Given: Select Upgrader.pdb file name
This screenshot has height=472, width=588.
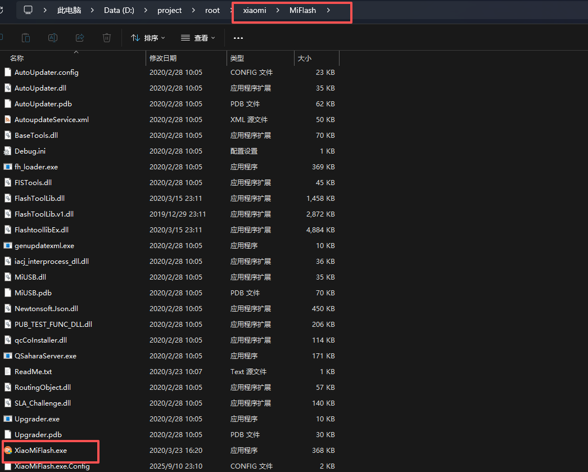Looking at the screenshot, I should tap(38, 435).
